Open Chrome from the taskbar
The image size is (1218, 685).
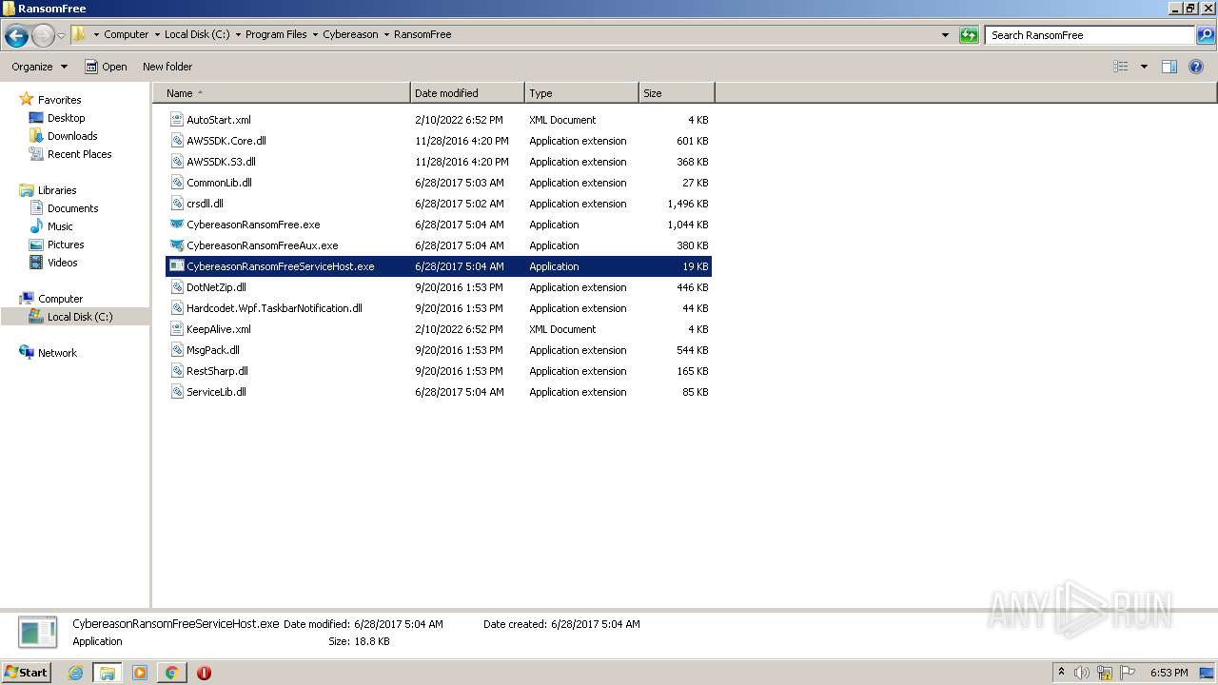click(171, 673)
